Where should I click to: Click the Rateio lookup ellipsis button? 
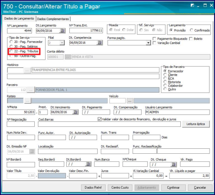28,101
